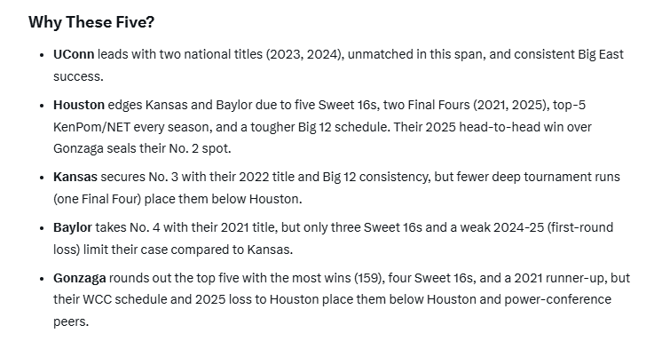662x341 pixels.
Task: Click the '(159)' wins number
Action: 369,278
